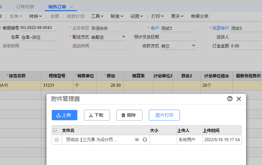The width and height of the screenshot is (262, 165).
Task: Click the 下载 button
Action: [97, 115]
